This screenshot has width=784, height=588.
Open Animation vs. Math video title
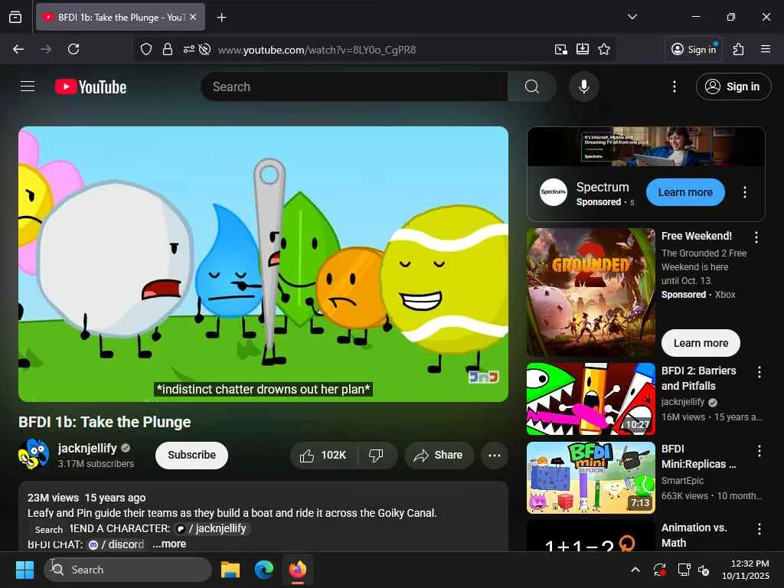click(x=694, y=535)
